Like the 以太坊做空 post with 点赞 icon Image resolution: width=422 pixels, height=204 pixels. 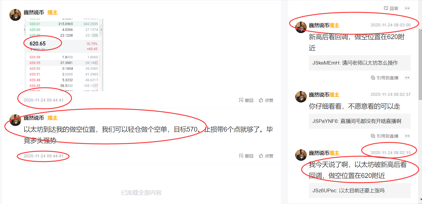[261, 156]
